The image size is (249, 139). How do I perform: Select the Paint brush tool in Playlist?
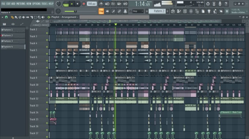tap(16, 17)
